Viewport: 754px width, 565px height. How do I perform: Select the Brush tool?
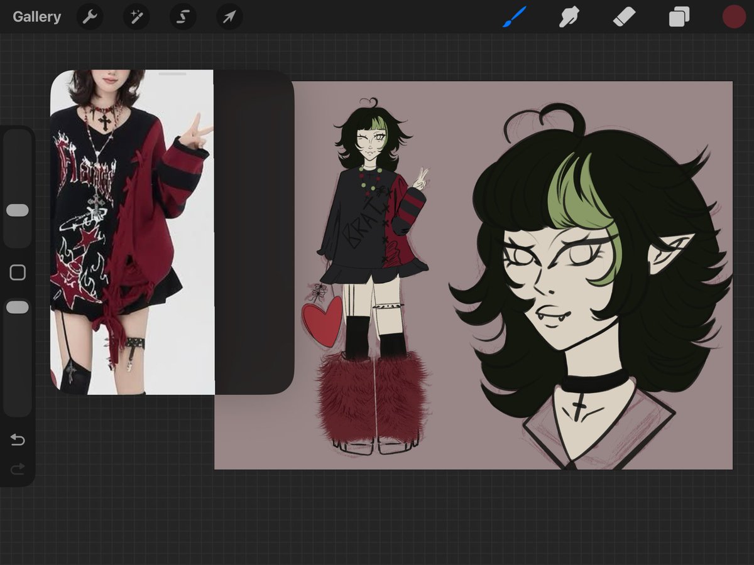pos(514,17)
